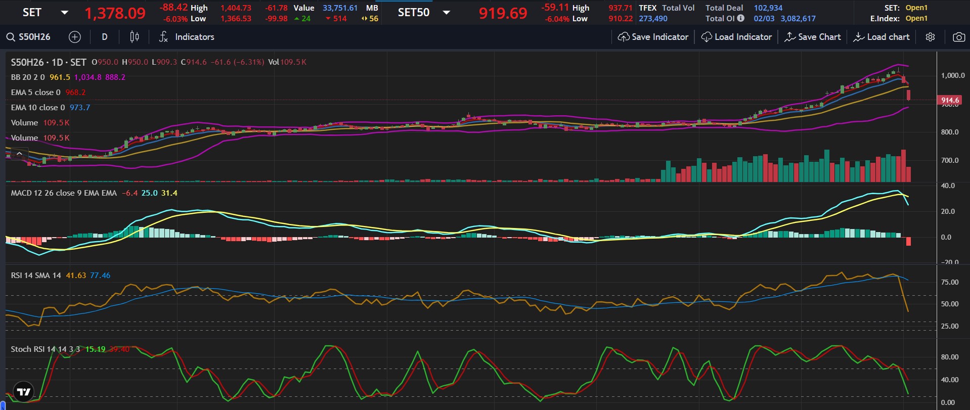Click the Save Chart label
The image size is (970, 410).
click(819, 37)
